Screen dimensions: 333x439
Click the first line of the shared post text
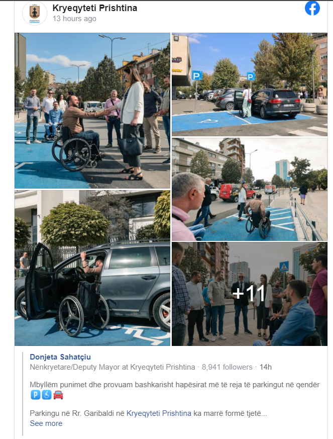(175, 385)
